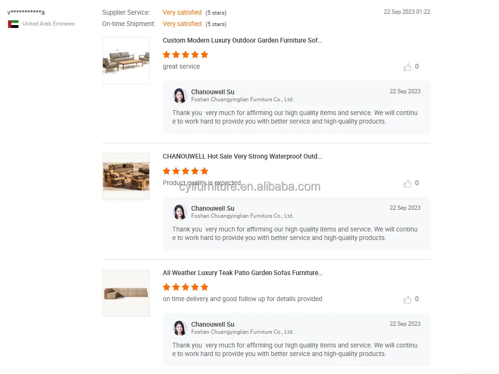Like the "on time delivery" review thumbs-up
Image resolution: width=499 pixels, height=374 pixels.
click(408, 300)
